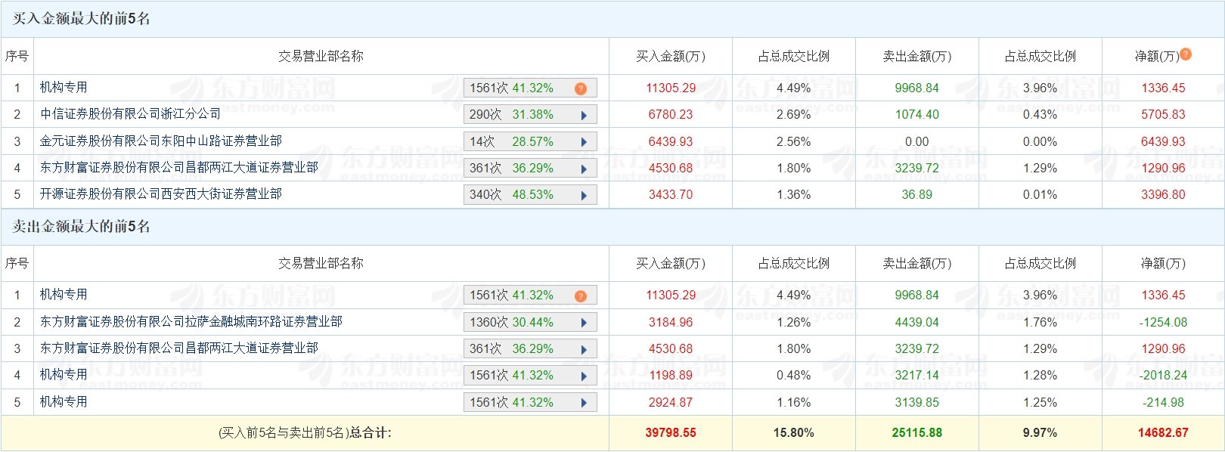
Task: Click arrow icon on sell-table row 5 机构专用 badge
Action: pos(584,403)
